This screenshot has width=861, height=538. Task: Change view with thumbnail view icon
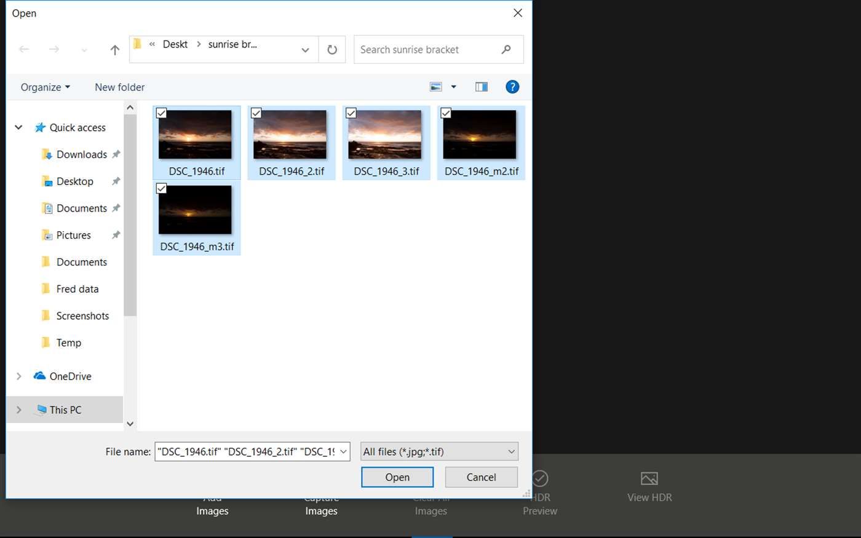436,87
